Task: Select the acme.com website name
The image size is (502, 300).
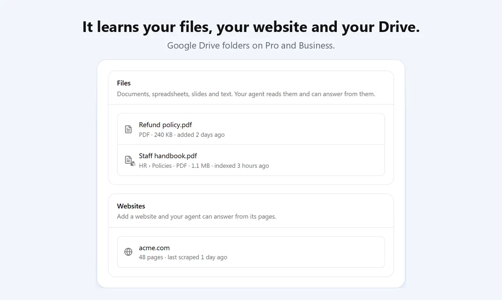Action: tap(154, 248)
